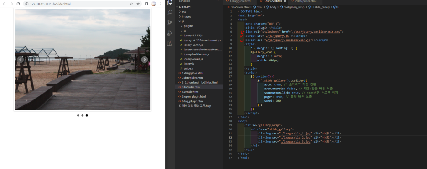
Task: Select the second slider pager dot
Action: (x=83, y=115)
